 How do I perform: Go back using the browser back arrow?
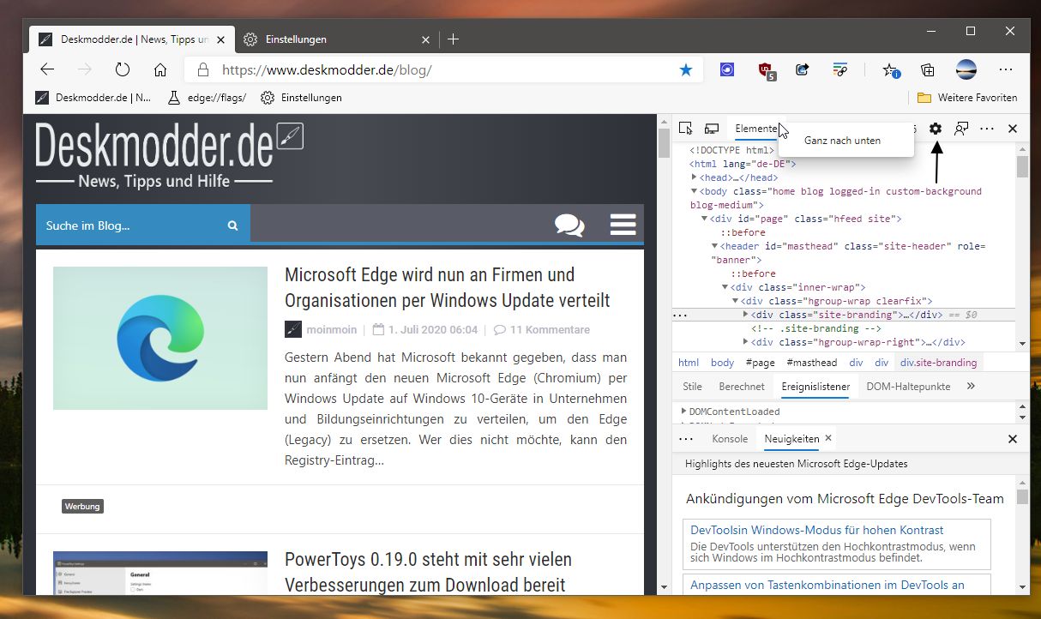point(47,70)
